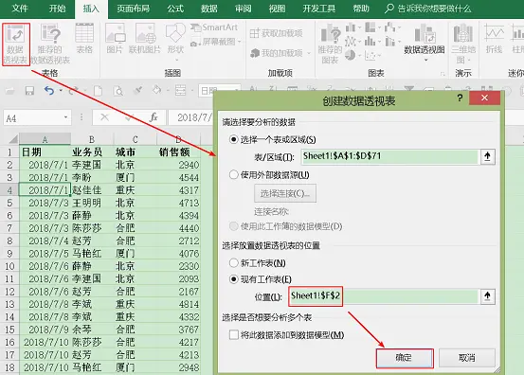
Task: Select the 选择一个表或区域 radio option
Action: pyautogui.click(x=234, y=139)
